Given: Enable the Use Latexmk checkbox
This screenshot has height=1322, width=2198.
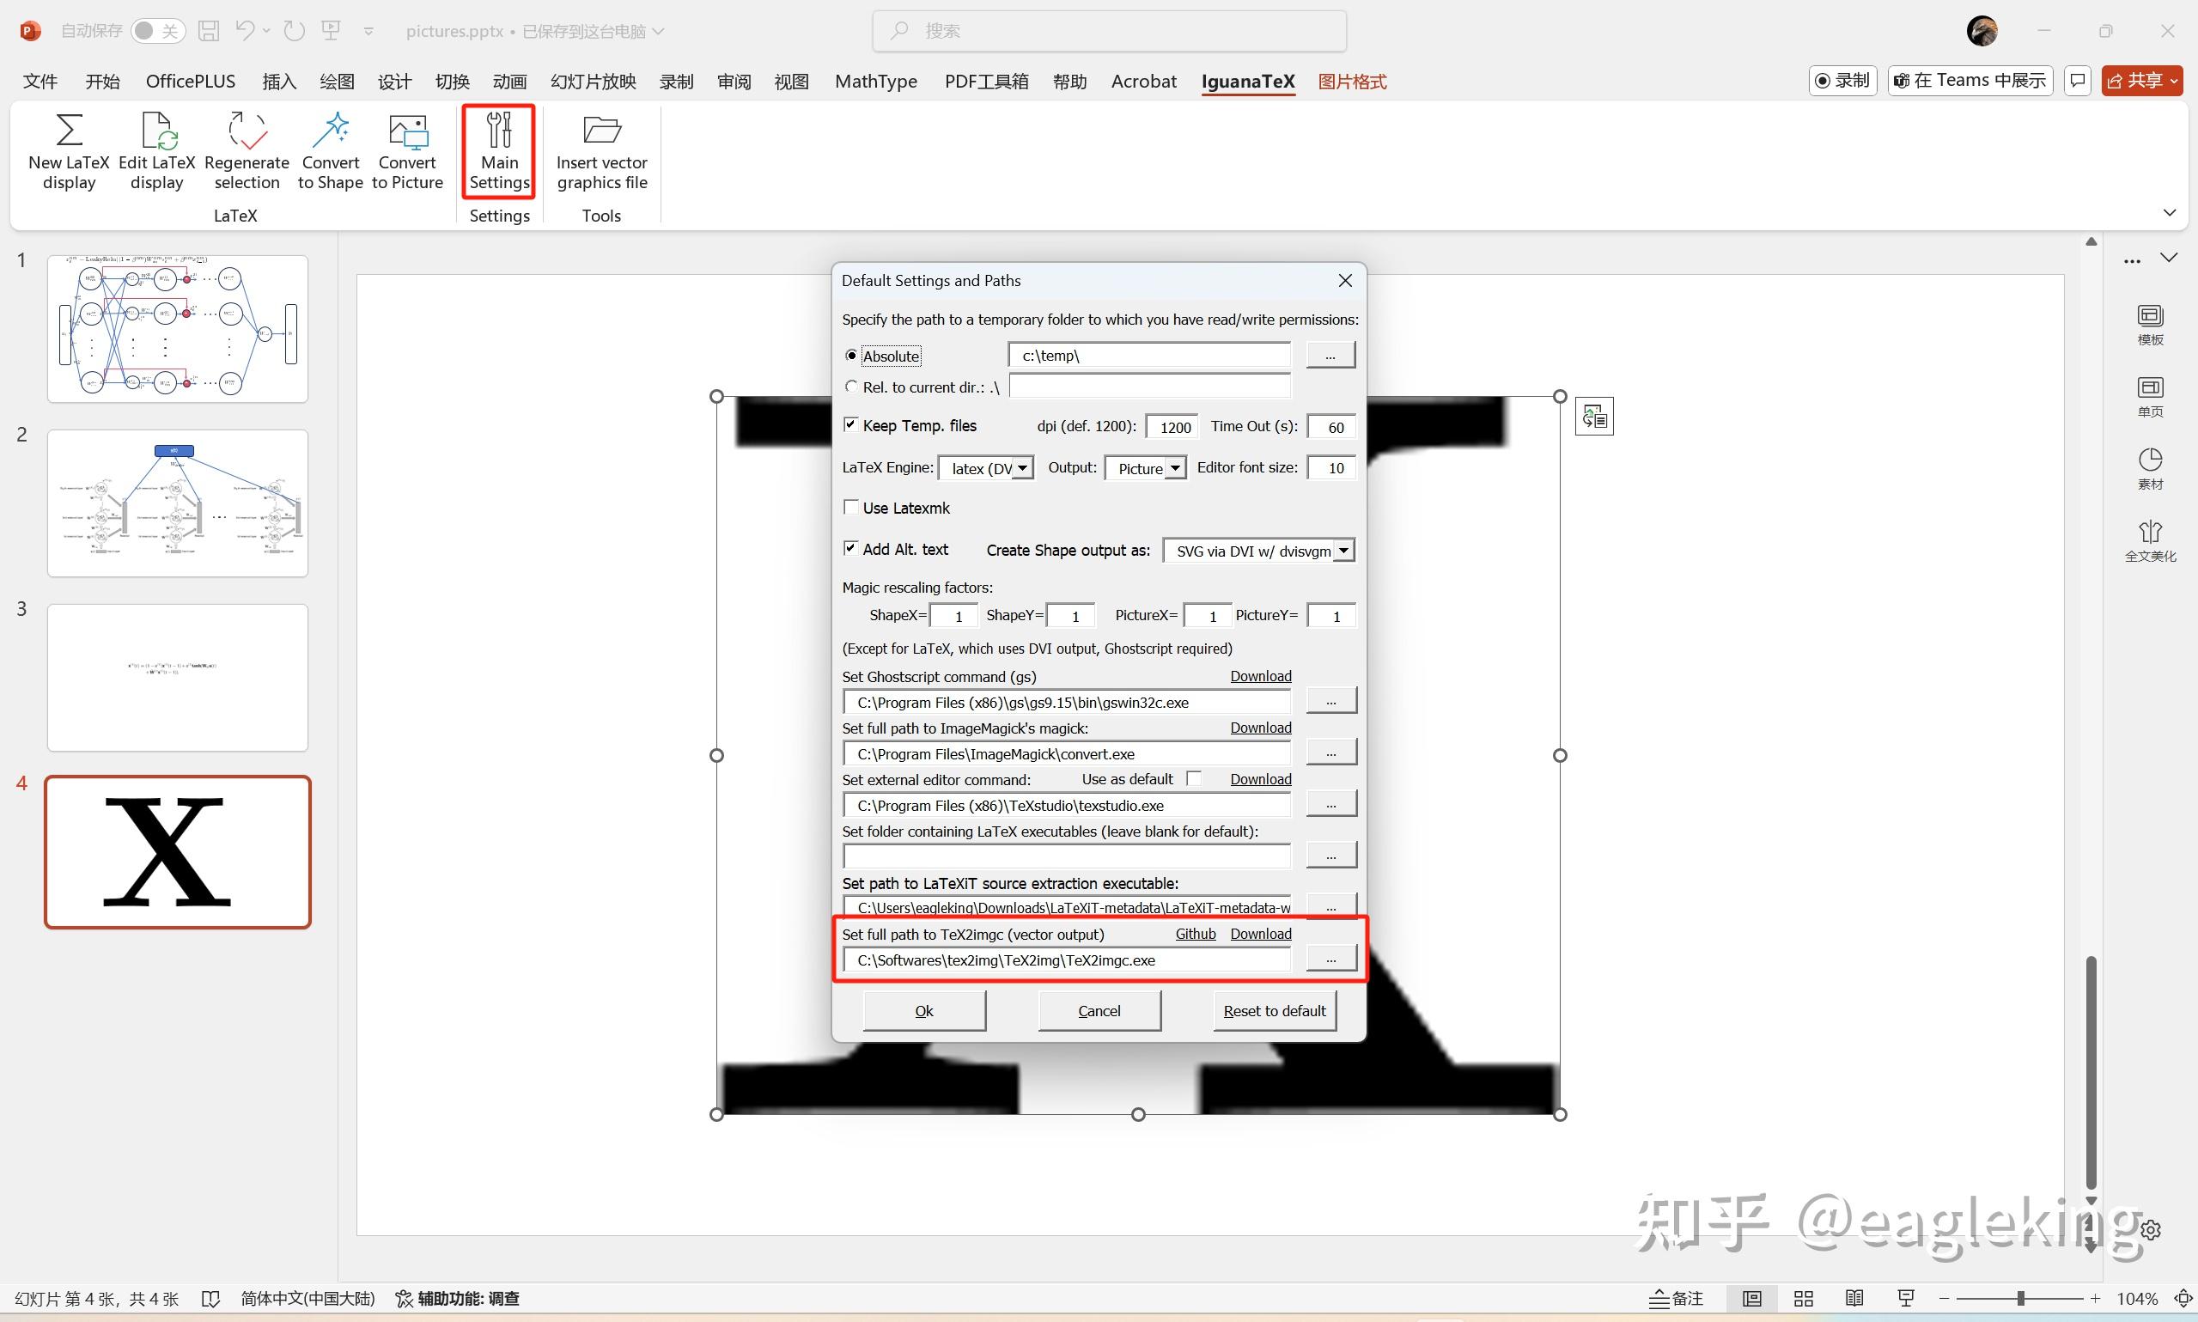Looking at the screenshot, I should 851,506.
